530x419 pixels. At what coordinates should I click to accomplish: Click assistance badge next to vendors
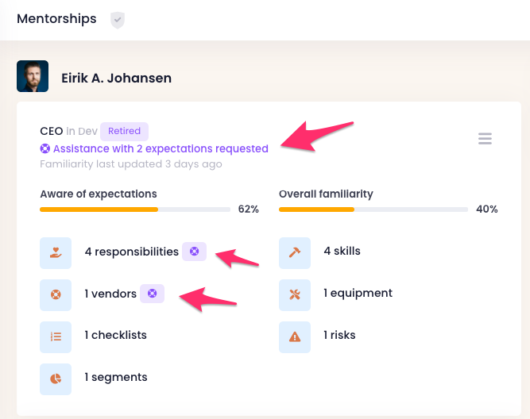pyautogui.click(x=153, y=294)
